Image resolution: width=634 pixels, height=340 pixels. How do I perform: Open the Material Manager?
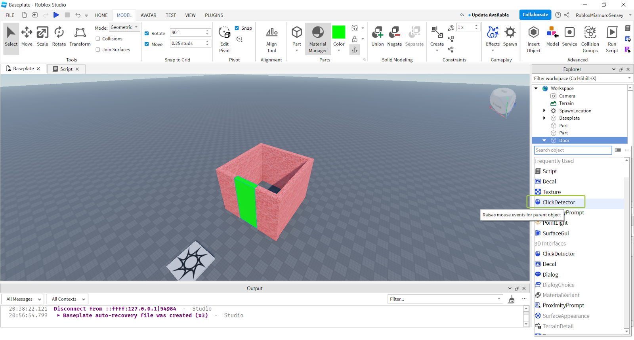tap(318, 39)
